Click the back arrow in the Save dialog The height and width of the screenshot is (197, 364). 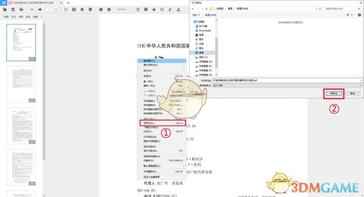pos(193,9)
